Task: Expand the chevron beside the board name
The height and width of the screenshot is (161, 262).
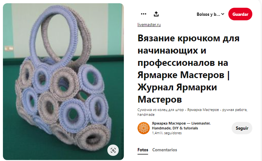Action: [223, 14]
